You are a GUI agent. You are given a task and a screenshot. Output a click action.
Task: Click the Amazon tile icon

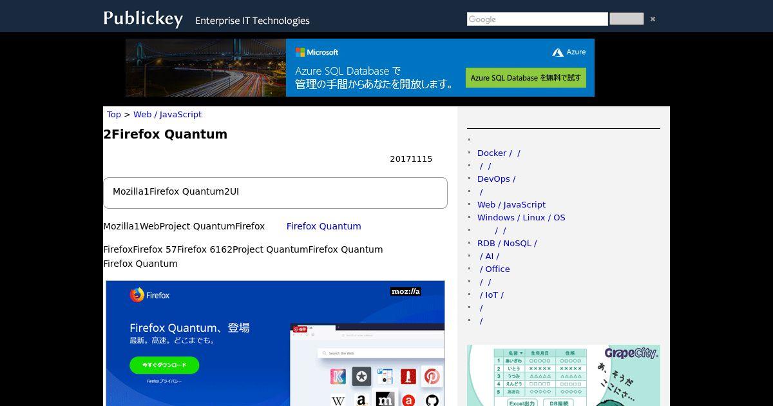point(362,400)
